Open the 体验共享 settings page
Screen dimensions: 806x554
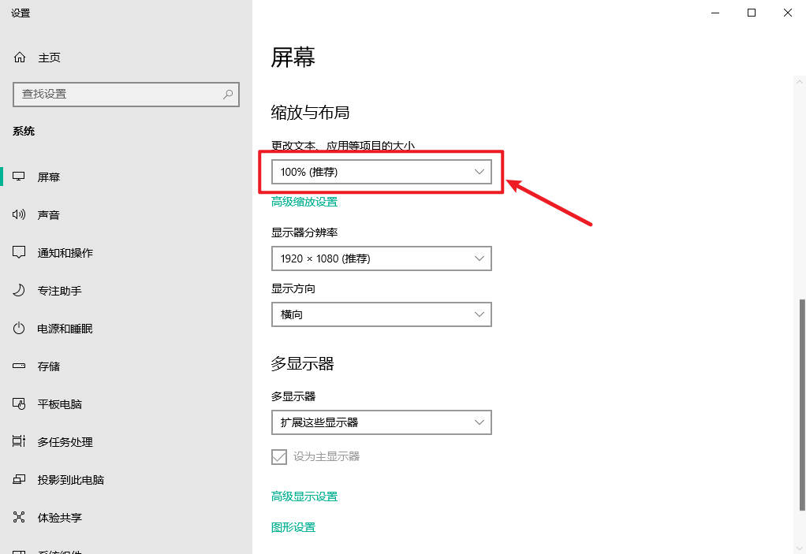tap(60, 518)
